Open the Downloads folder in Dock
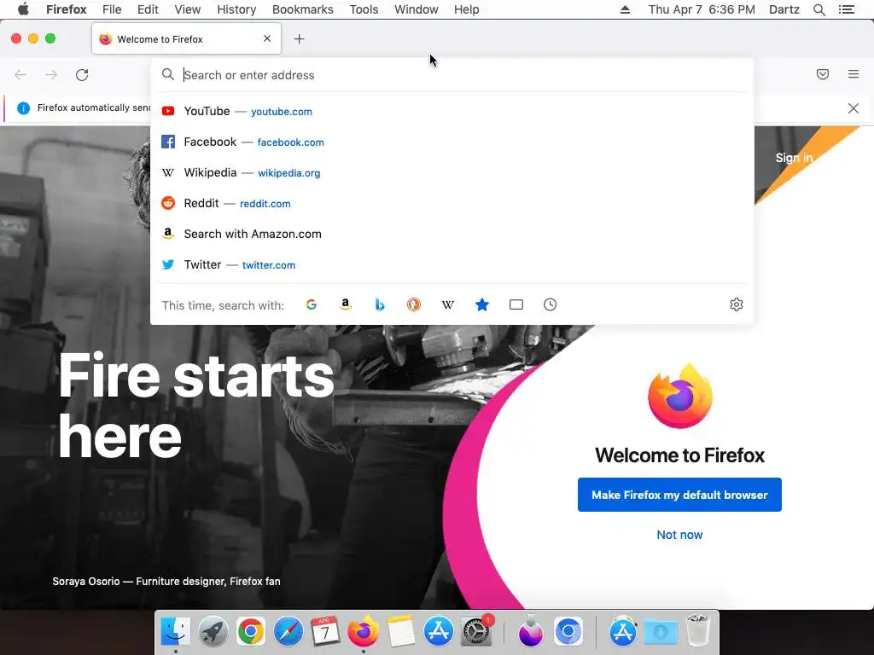Screen dimensions: 874x655 (661, 632)
